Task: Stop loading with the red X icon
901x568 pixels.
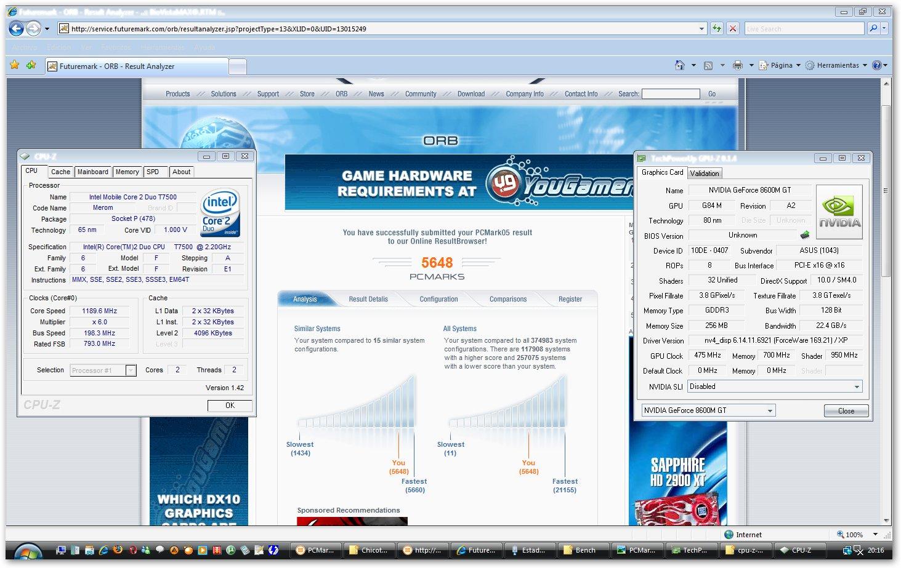Action: (732, 28)
